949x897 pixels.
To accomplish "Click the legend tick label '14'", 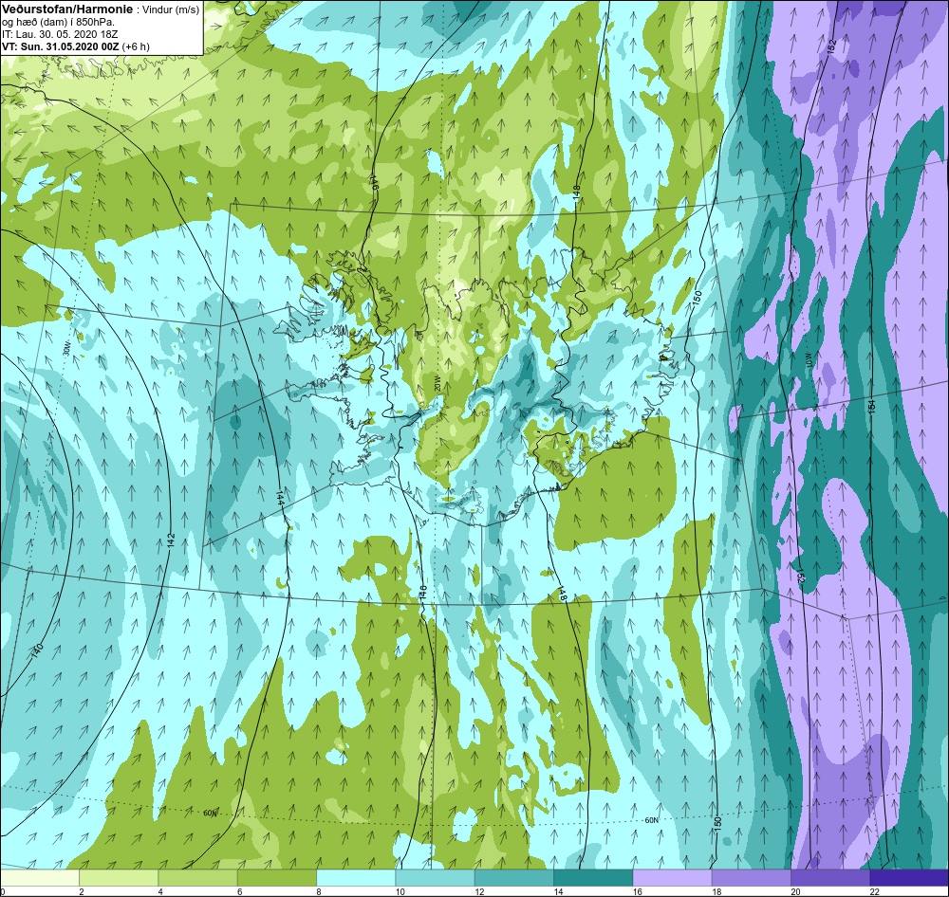I will pos(557,891).
